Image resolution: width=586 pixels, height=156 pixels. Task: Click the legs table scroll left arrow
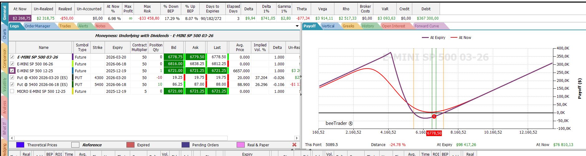point(12,138)
